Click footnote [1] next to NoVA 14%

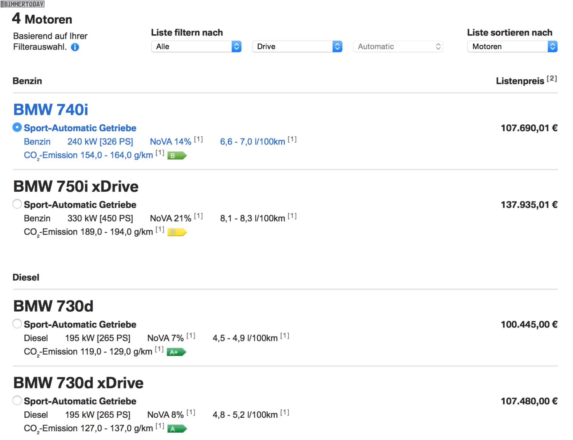click(198, 139)
